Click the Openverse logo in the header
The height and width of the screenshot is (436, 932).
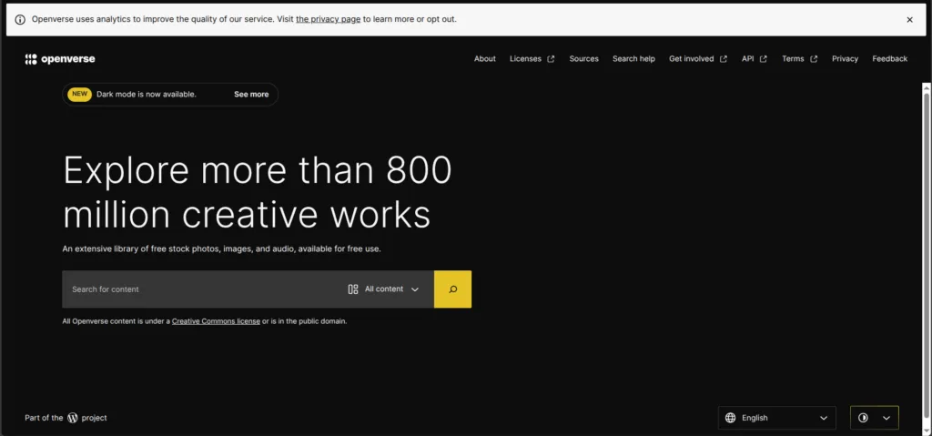[x=60, y=59]
